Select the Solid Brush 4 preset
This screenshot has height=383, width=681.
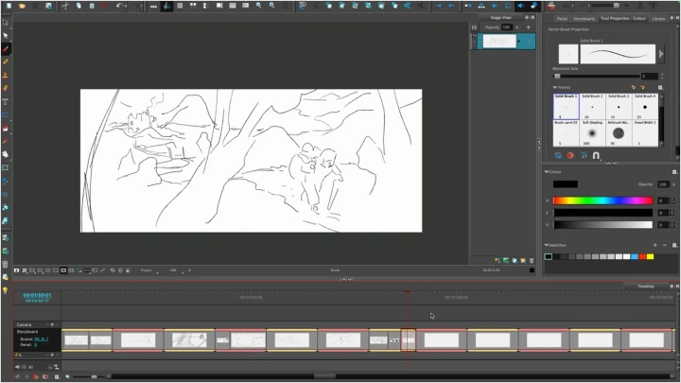(x=645, y=106)
